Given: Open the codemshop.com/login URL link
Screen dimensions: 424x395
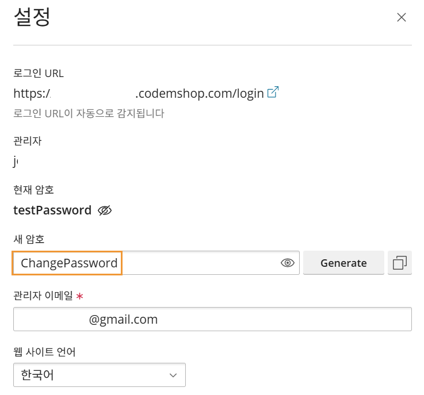Looking at the screenshot, I should coord(199,93).
